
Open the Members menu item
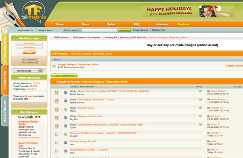click(x=162, y=24)
